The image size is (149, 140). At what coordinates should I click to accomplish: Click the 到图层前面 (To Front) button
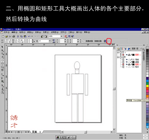pyautogui.click(x=89, y=41)
